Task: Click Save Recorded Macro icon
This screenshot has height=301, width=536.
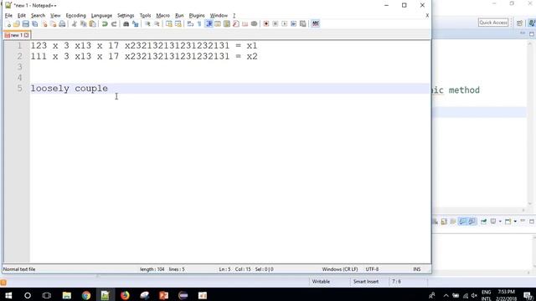Action: click(x=302, y=24)
